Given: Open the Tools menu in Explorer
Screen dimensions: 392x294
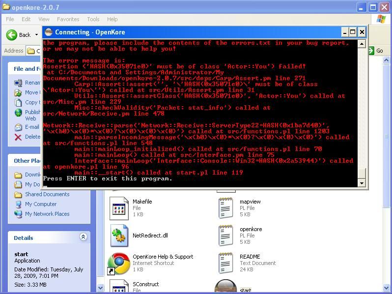Looking at the screenshot, I should tap(93, 19).
